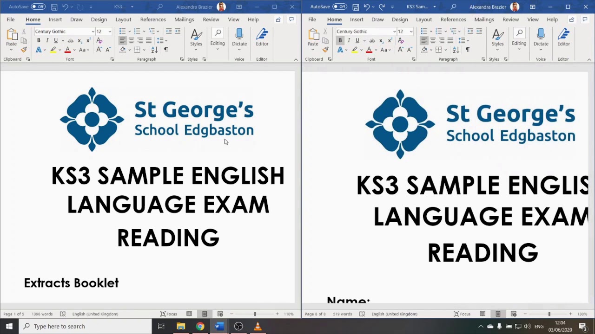Collapse the ribbon in left window
This screenshot has height=334, width=595.
[296, 59]
